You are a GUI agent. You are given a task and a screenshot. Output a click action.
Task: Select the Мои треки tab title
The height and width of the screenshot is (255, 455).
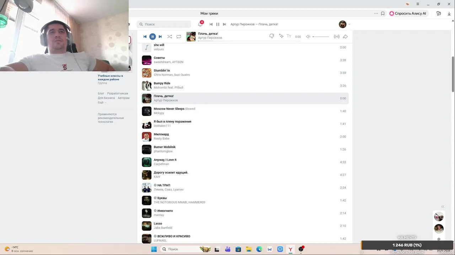point(209,13)
